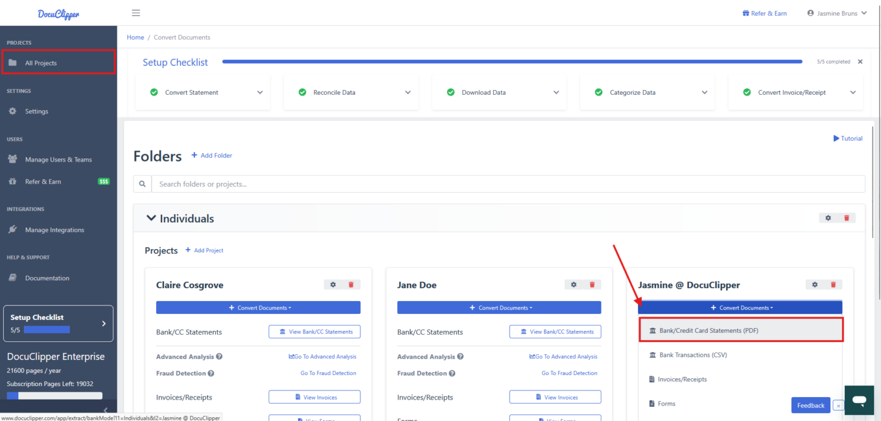The image size is (881, 421).
Task: Open the Feedback button
Action: (x=811, y=405)
